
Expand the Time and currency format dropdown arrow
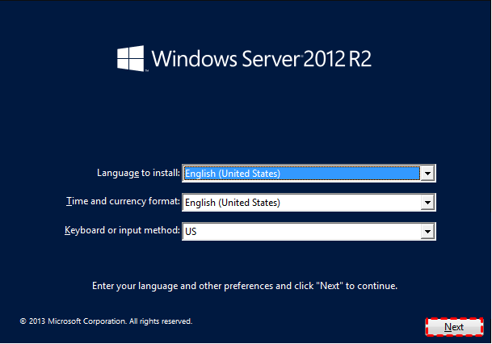point(427,203)
